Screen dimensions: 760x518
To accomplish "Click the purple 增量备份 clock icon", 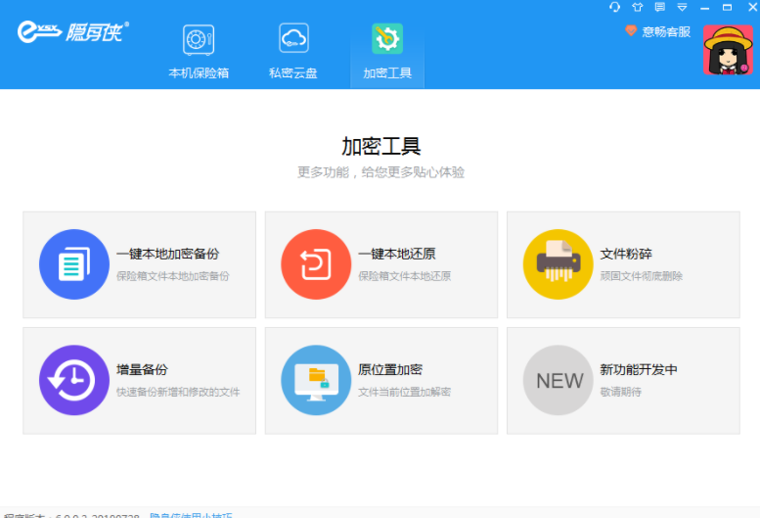I will tap(74, 380).
